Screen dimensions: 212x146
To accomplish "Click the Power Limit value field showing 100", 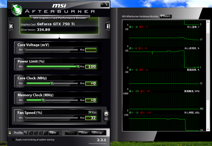I will (x=91, y=67).
